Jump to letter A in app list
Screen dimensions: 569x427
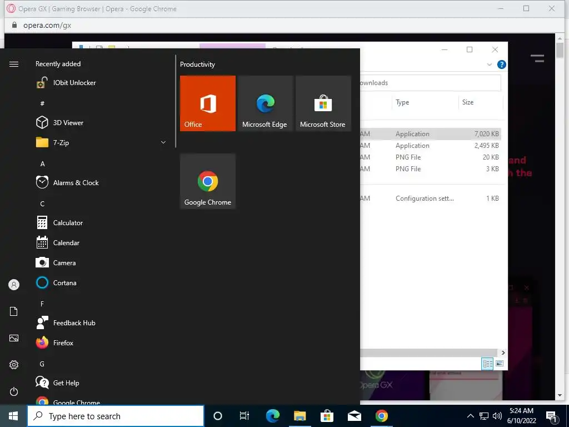(42, 164)
